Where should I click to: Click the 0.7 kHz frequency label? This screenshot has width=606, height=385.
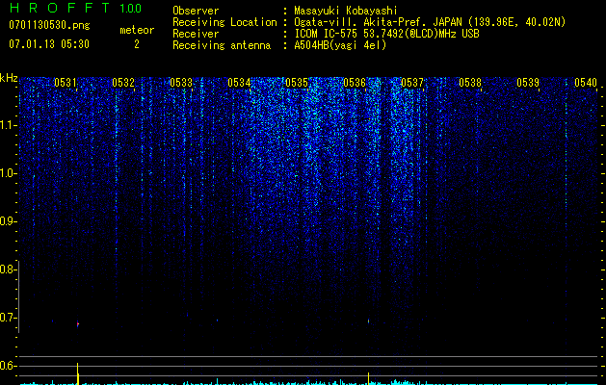point(8,318)
